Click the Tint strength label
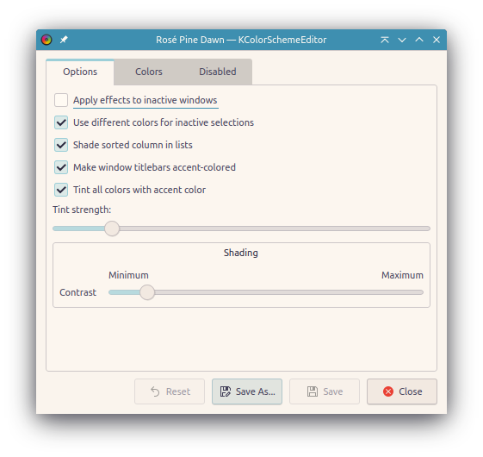The height and width of the screenshot is (457, 483). coord(82,210)
